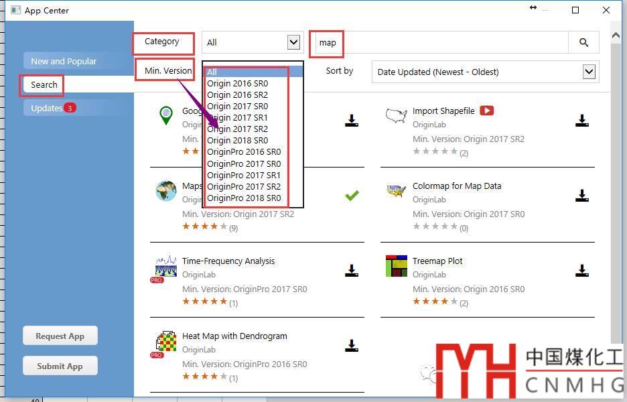Click 'Min. Version: OriginPro 2017 SR0' text
This screenshot has width=627, height=402.
click(x=245, y=289)
